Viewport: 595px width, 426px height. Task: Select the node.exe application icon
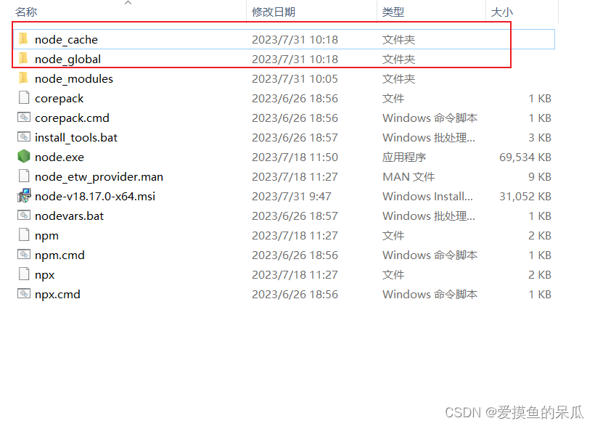click(x=24, y=157)
